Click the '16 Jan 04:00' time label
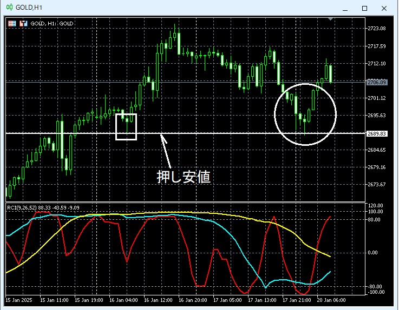 click(x=123, y=300)
